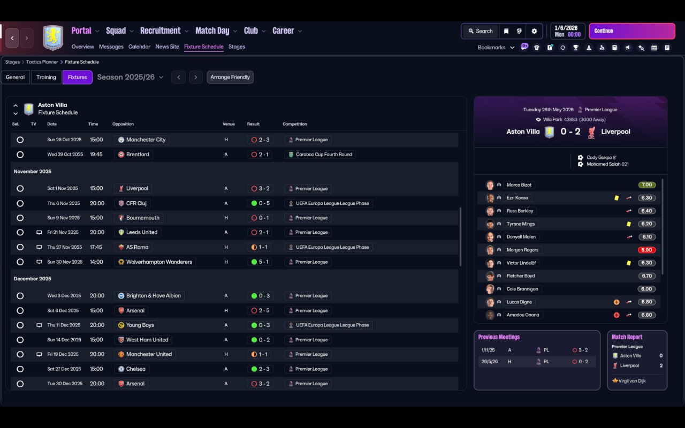685x428 pixels.
Task: Click the Aston Villa crest in the header
Action: click(x=52, y=38)
